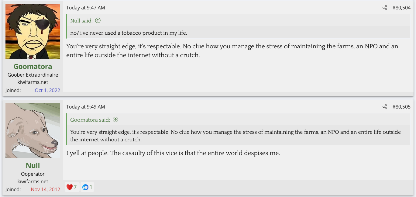Open Null's username profile link

coord(33,165)
